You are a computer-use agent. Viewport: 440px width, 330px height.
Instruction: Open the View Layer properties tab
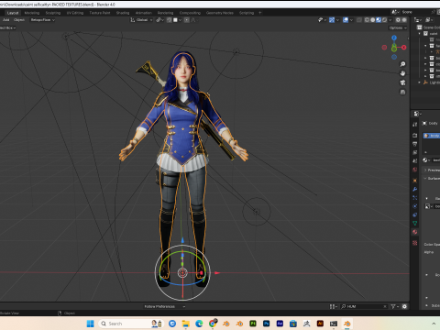tap(415, 152)
